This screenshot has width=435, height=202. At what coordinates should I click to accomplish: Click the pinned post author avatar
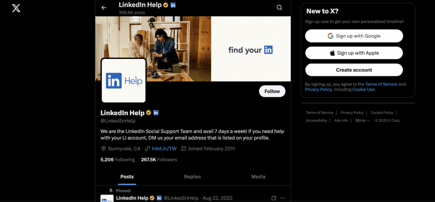[x=107, y=199]
